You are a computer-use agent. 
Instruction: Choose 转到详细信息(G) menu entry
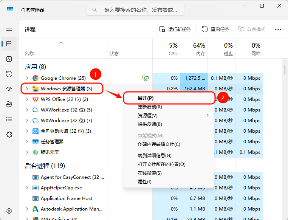(x=169, y=156)
